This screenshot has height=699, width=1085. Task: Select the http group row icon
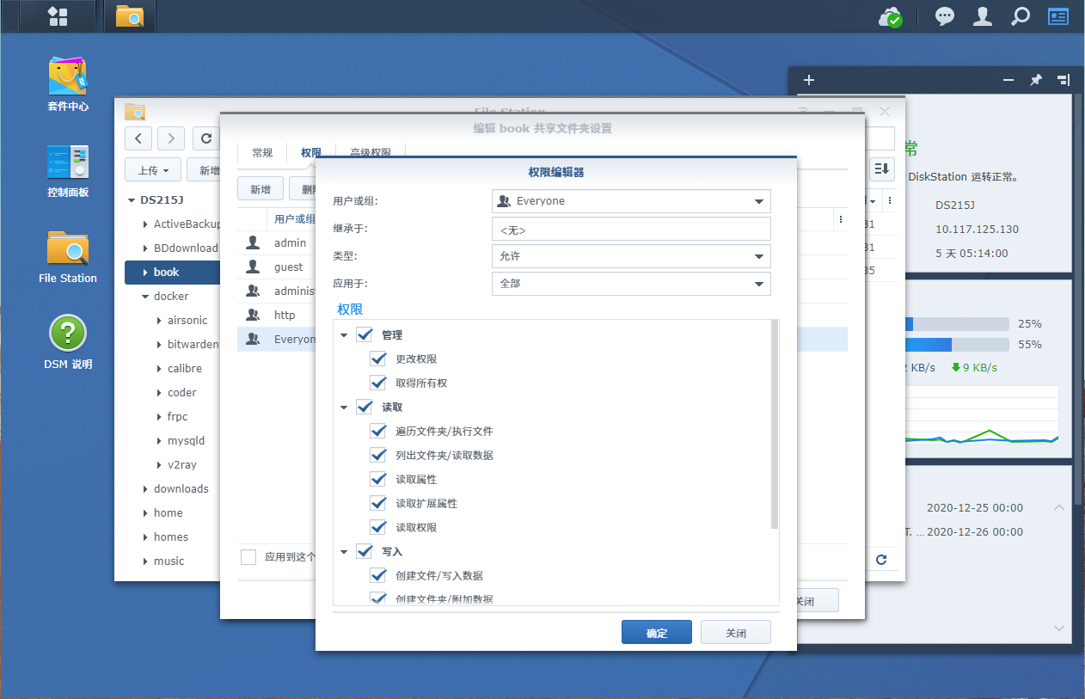coord(253,316)
